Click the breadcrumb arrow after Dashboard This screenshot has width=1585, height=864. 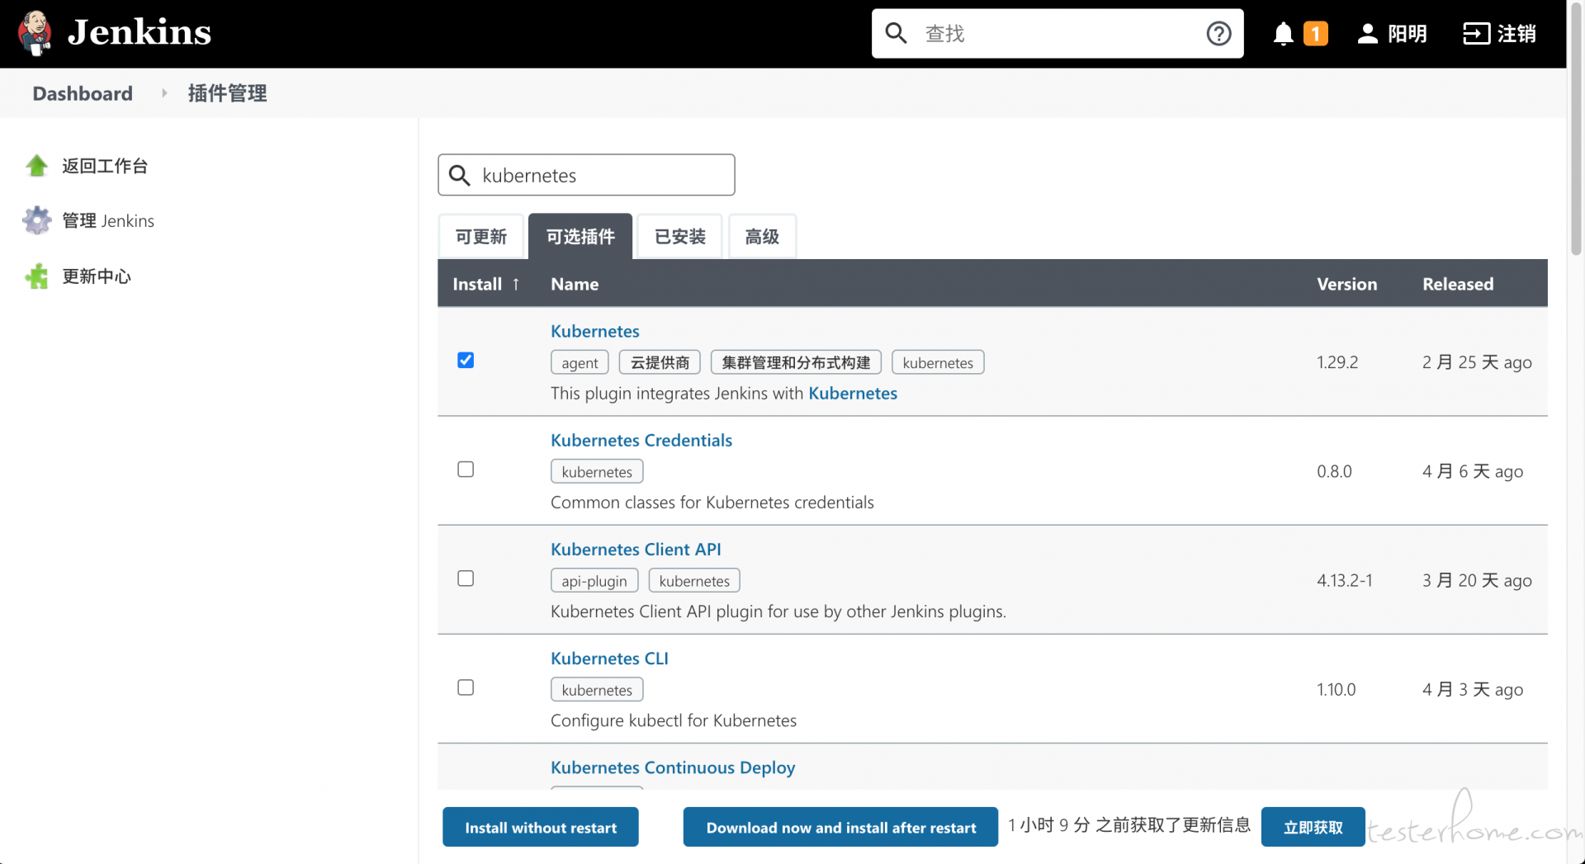tap(164, 93)
